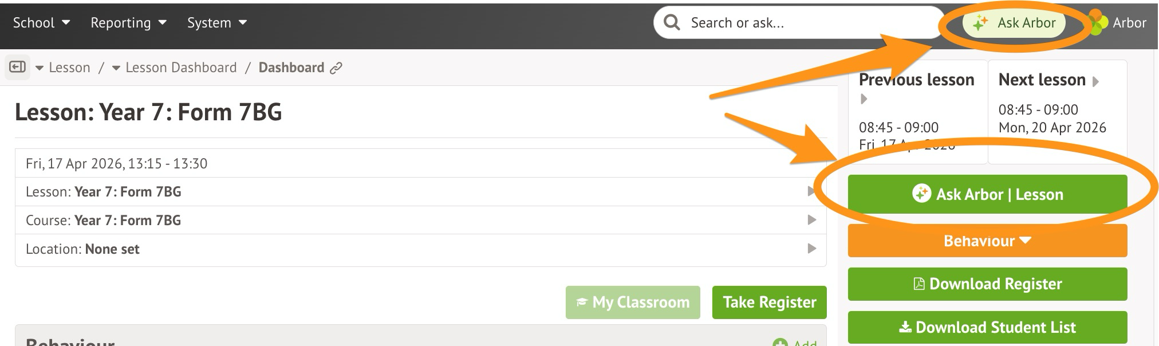Viewport: 1159px width, 346px height.
Task: Expand the Location: None set row
Action: click(x=811, y=249)
